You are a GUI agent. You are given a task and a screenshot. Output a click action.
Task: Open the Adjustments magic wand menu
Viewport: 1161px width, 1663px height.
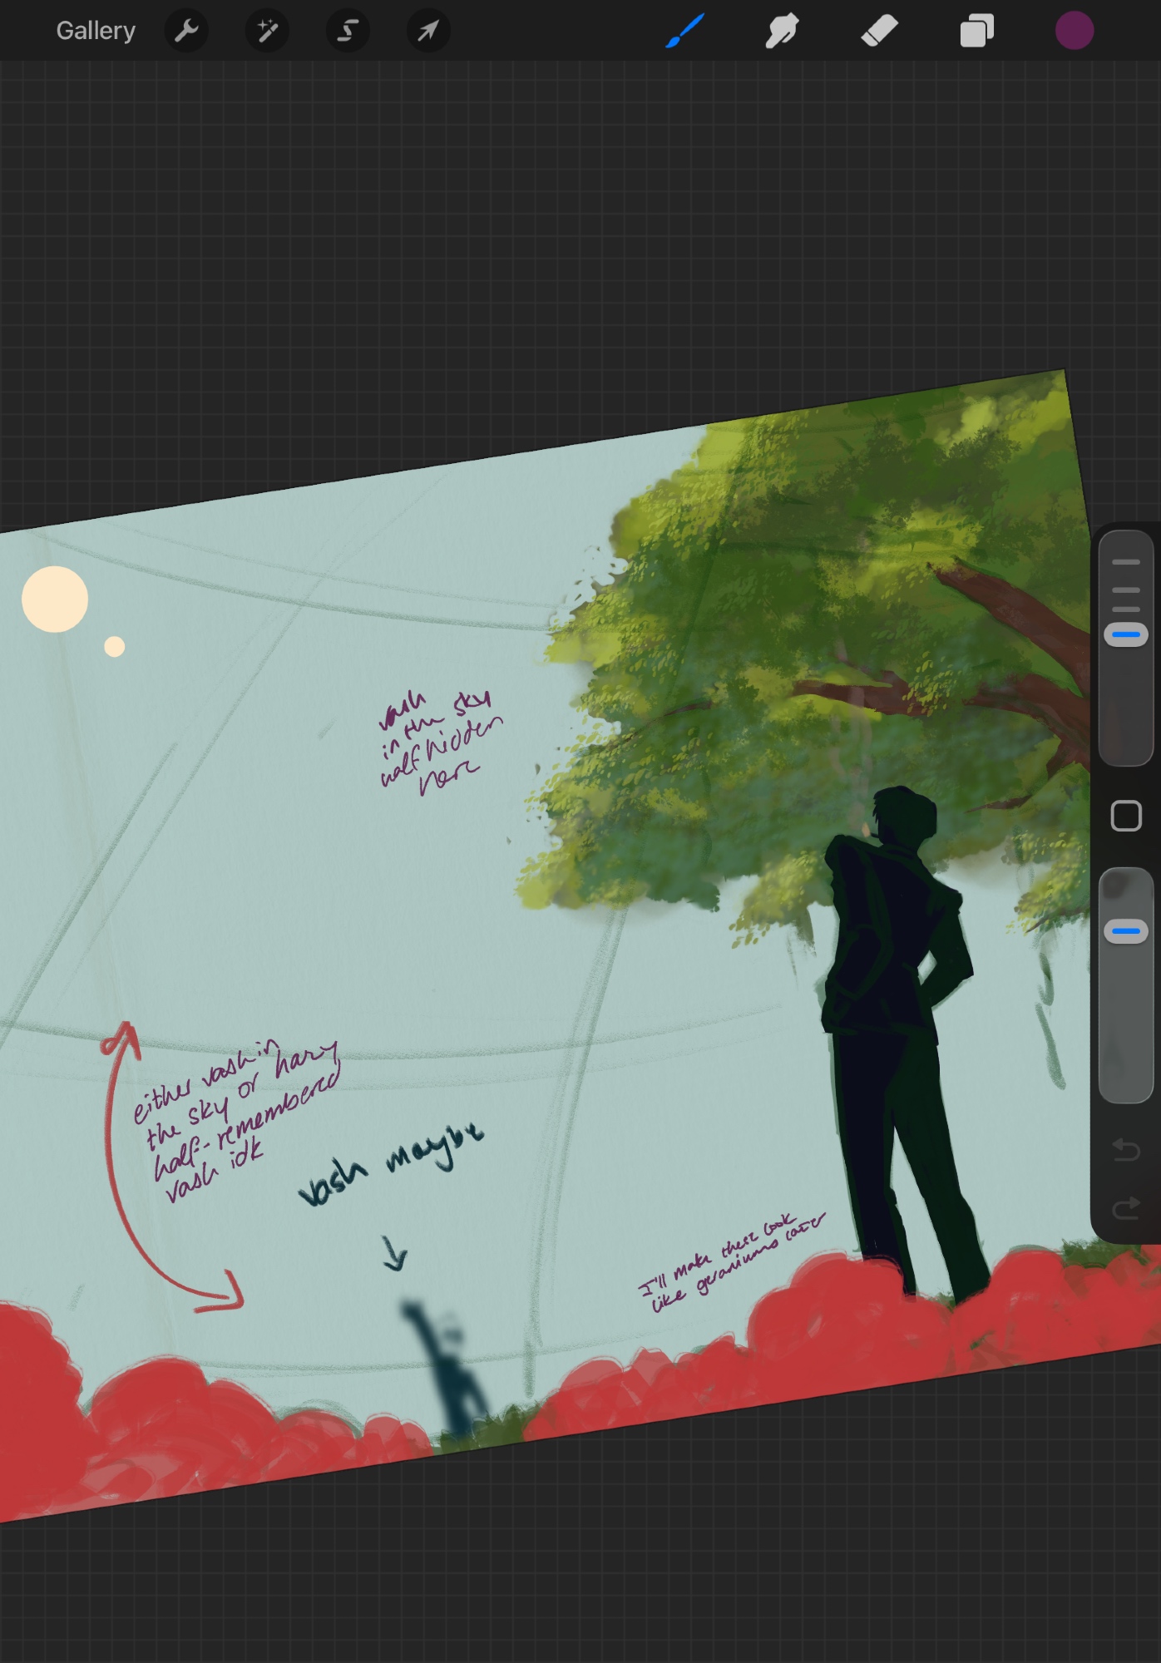(x=267, y=31)
